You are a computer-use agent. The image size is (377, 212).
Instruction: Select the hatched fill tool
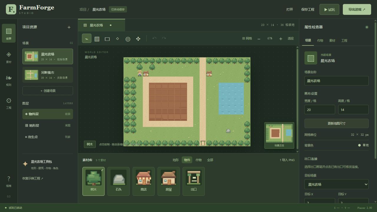(97, 39)
